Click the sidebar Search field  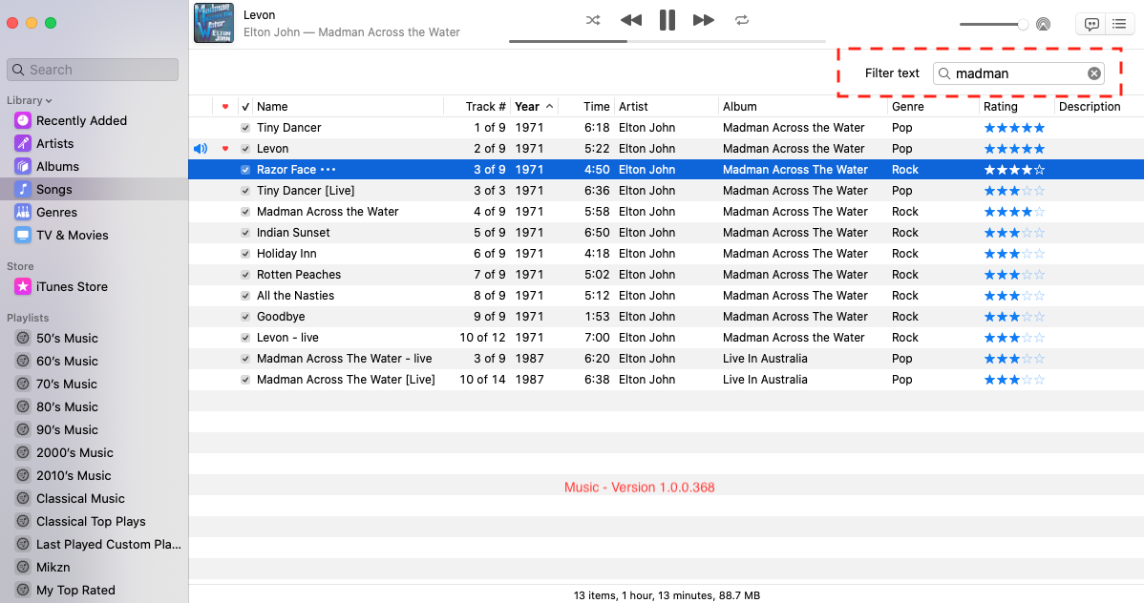(x=93, y=70)
